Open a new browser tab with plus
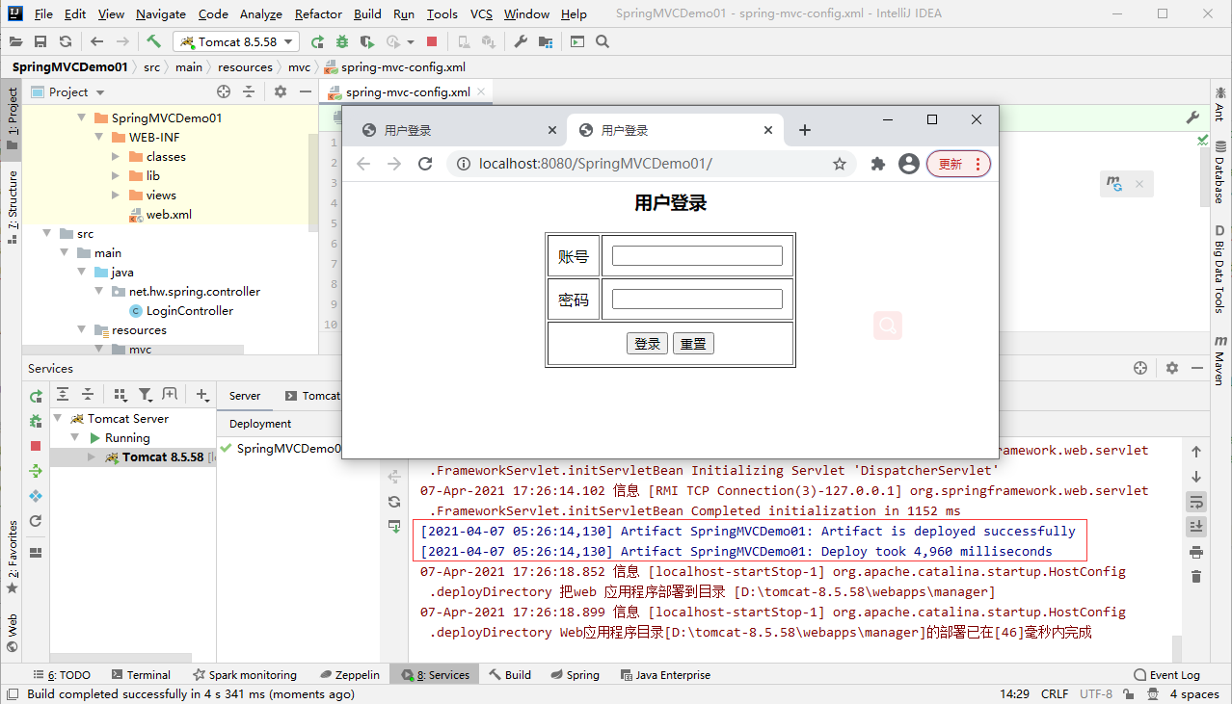 (805, 130)
